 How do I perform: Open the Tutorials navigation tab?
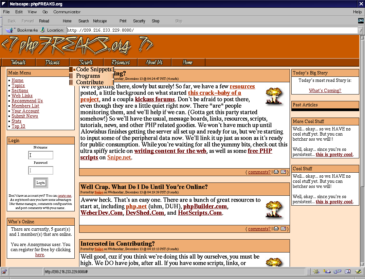click(x=18, y=63)
